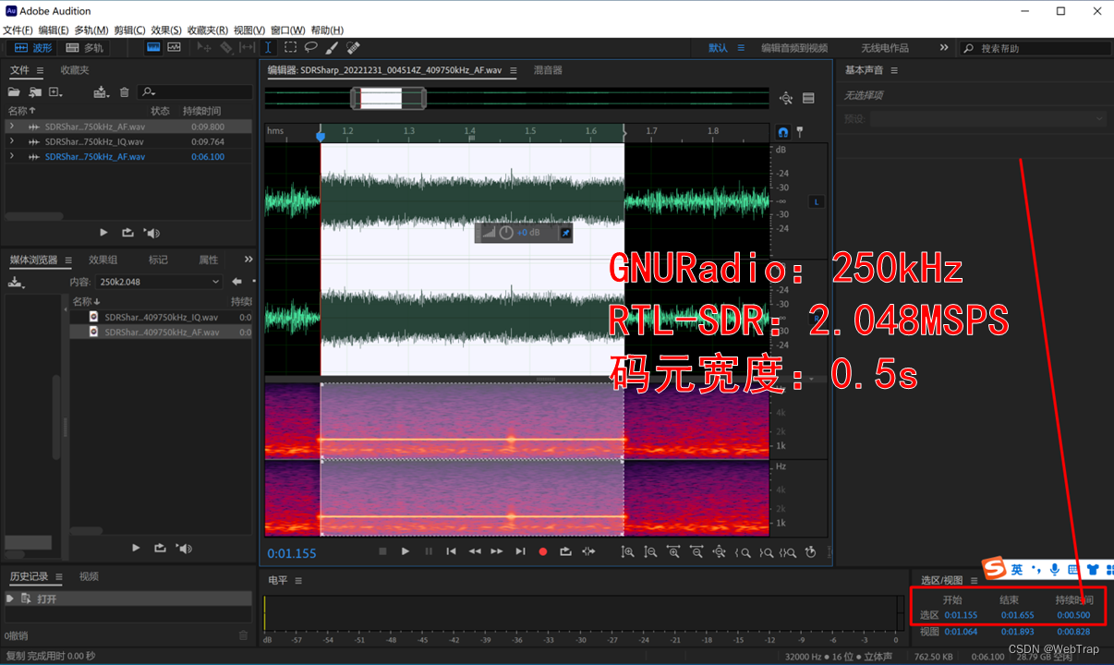Switch to Multitrack view mode

tap(85, 47)
